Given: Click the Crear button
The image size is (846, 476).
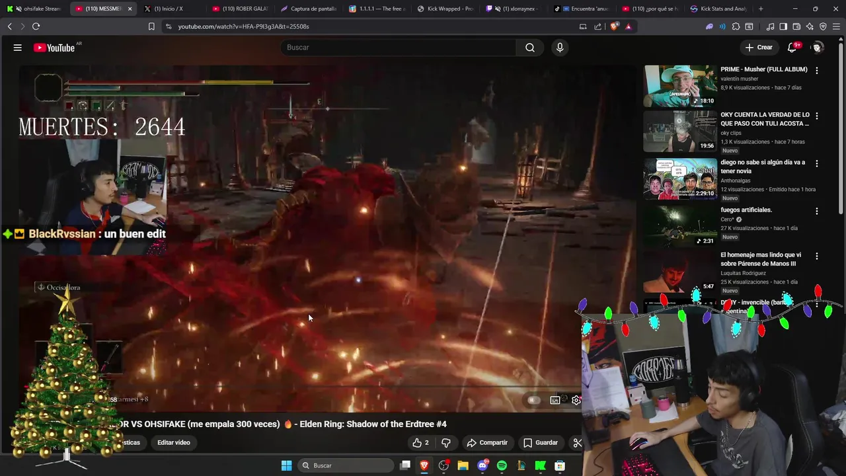Looking at the screenshot, I should pyautogui.click(x=759, y=48).
